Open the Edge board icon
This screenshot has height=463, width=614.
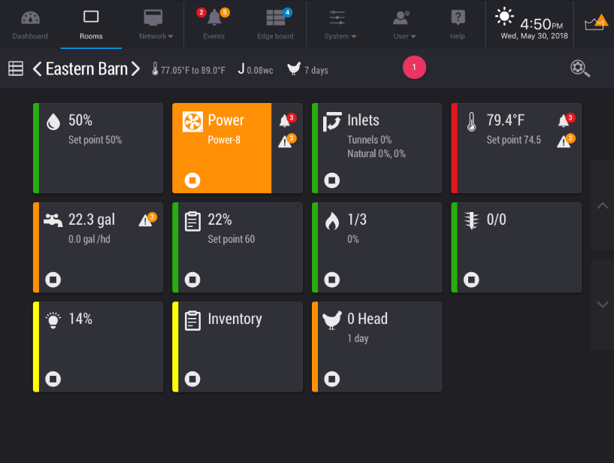click(276, 17)
